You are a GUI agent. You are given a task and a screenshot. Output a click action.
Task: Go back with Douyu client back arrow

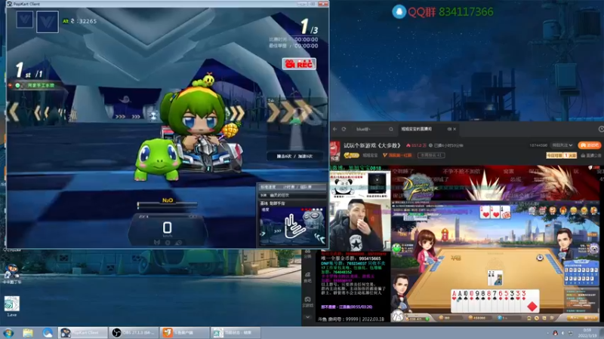pos(335,129)
